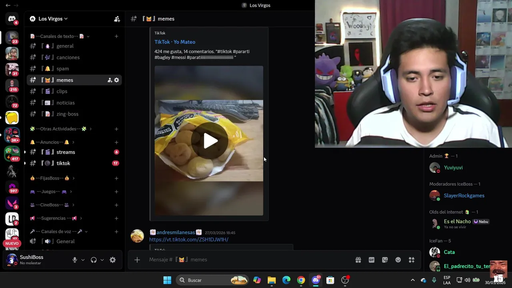
Task: Click invite members icon beside Los Virgos
Action: 117,19
